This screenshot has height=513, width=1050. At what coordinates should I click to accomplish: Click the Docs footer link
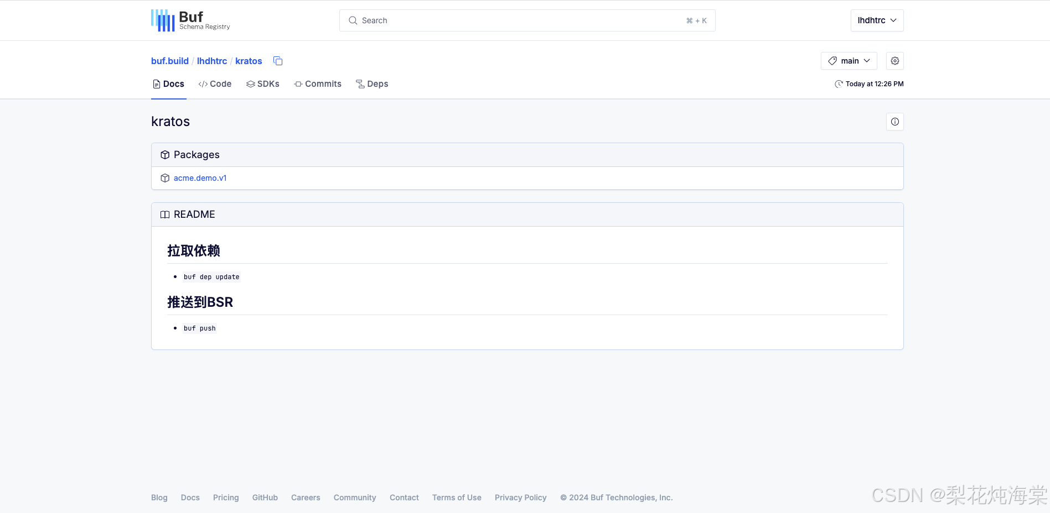coord(190,498)
